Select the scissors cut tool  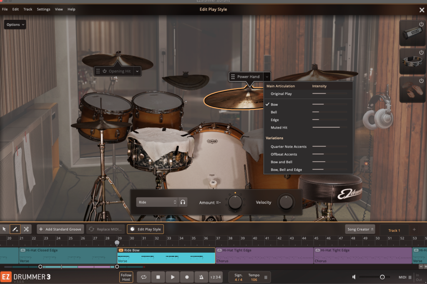point(26,229)
